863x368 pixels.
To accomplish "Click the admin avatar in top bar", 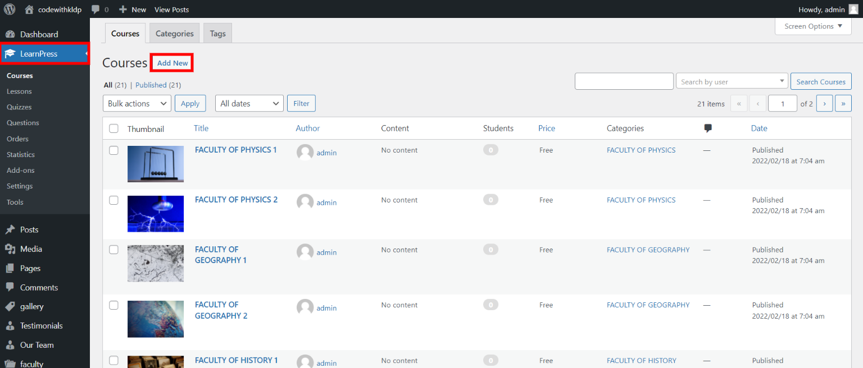I will 853,9.
